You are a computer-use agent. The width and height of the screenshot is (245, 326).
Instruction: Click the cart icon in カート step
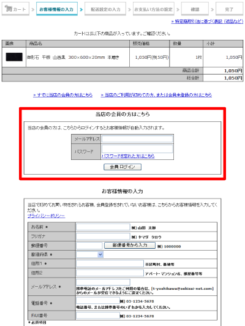click(x=9, y=9)
